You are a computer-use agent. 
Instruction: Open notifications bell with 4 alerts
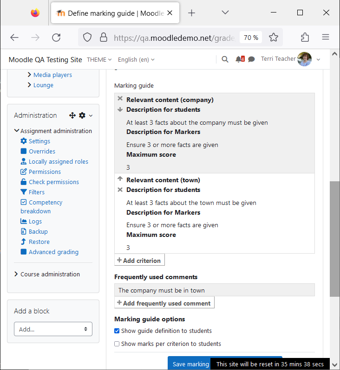(x=240, y=59)
